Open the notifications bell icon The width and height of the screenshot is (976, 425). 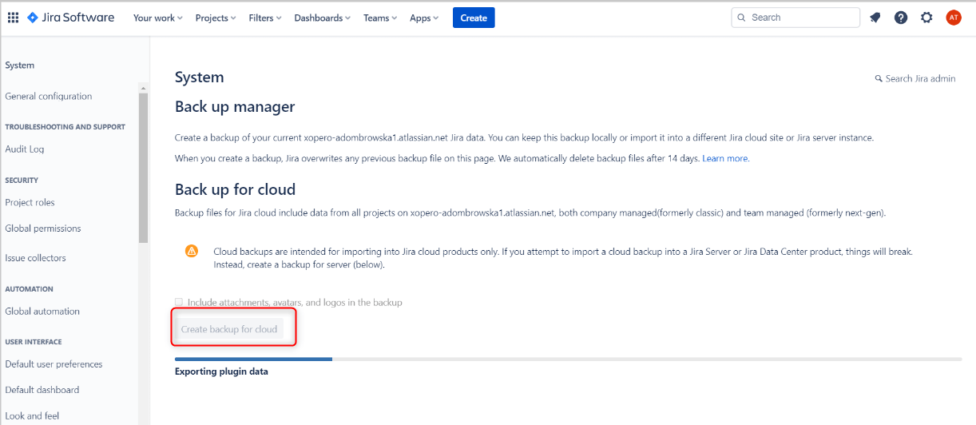tap(875, 18)
